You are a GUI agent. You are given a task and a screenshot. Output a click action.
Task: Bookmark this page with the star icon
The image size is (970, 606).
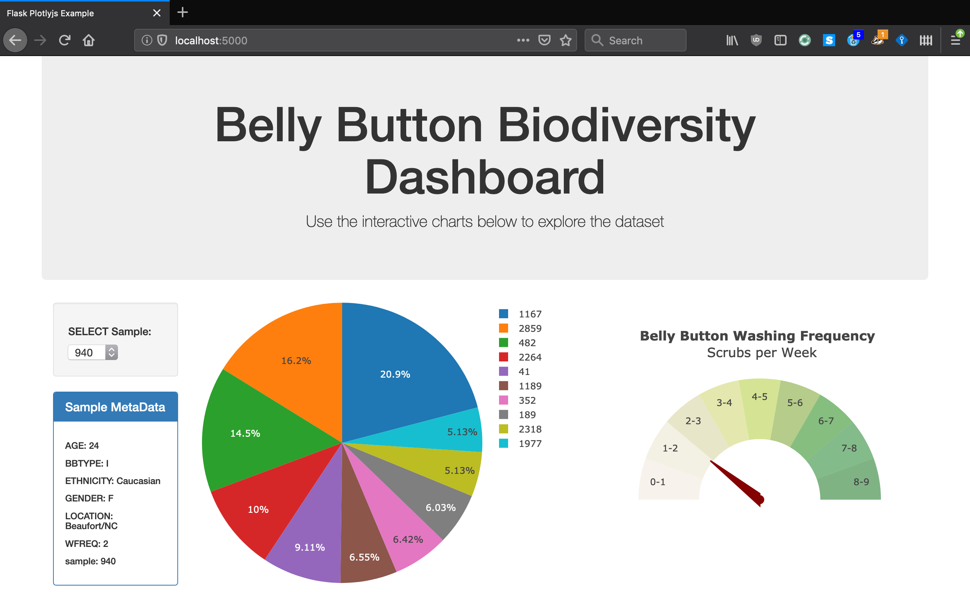pos(566,40)
